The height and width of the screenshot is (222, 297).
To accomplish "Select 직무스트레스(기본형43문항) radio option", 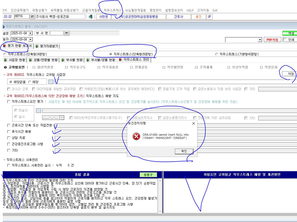I will pos(217,54).
